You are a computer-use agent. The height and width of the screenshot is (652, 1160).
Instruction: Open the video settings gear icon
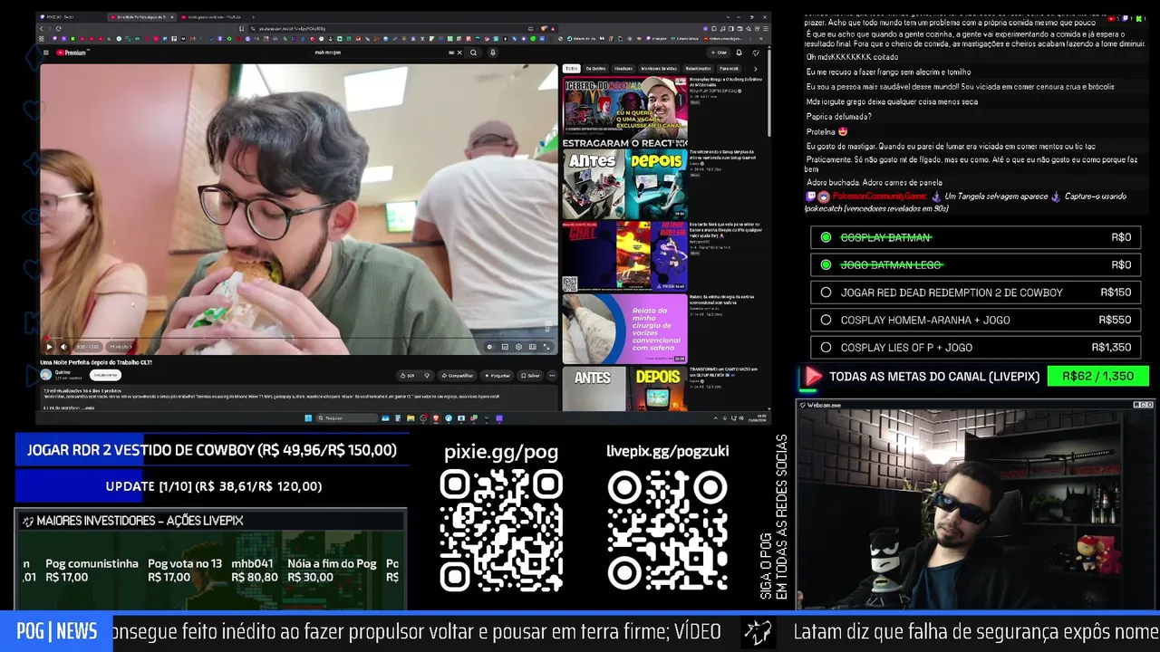518,347
